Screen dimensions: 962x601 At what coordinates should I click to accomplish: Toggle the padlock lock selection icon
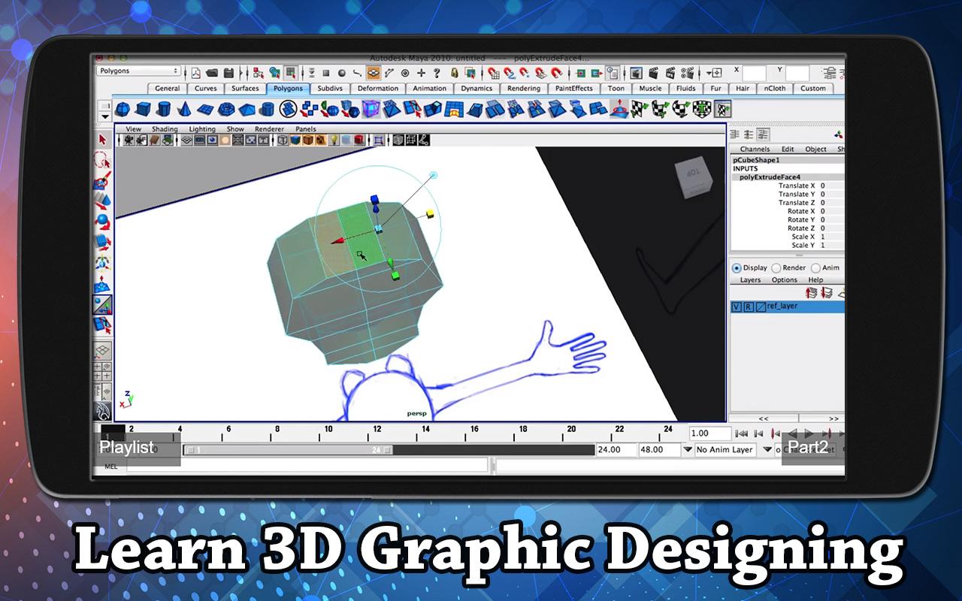click(x=455, y=73)
